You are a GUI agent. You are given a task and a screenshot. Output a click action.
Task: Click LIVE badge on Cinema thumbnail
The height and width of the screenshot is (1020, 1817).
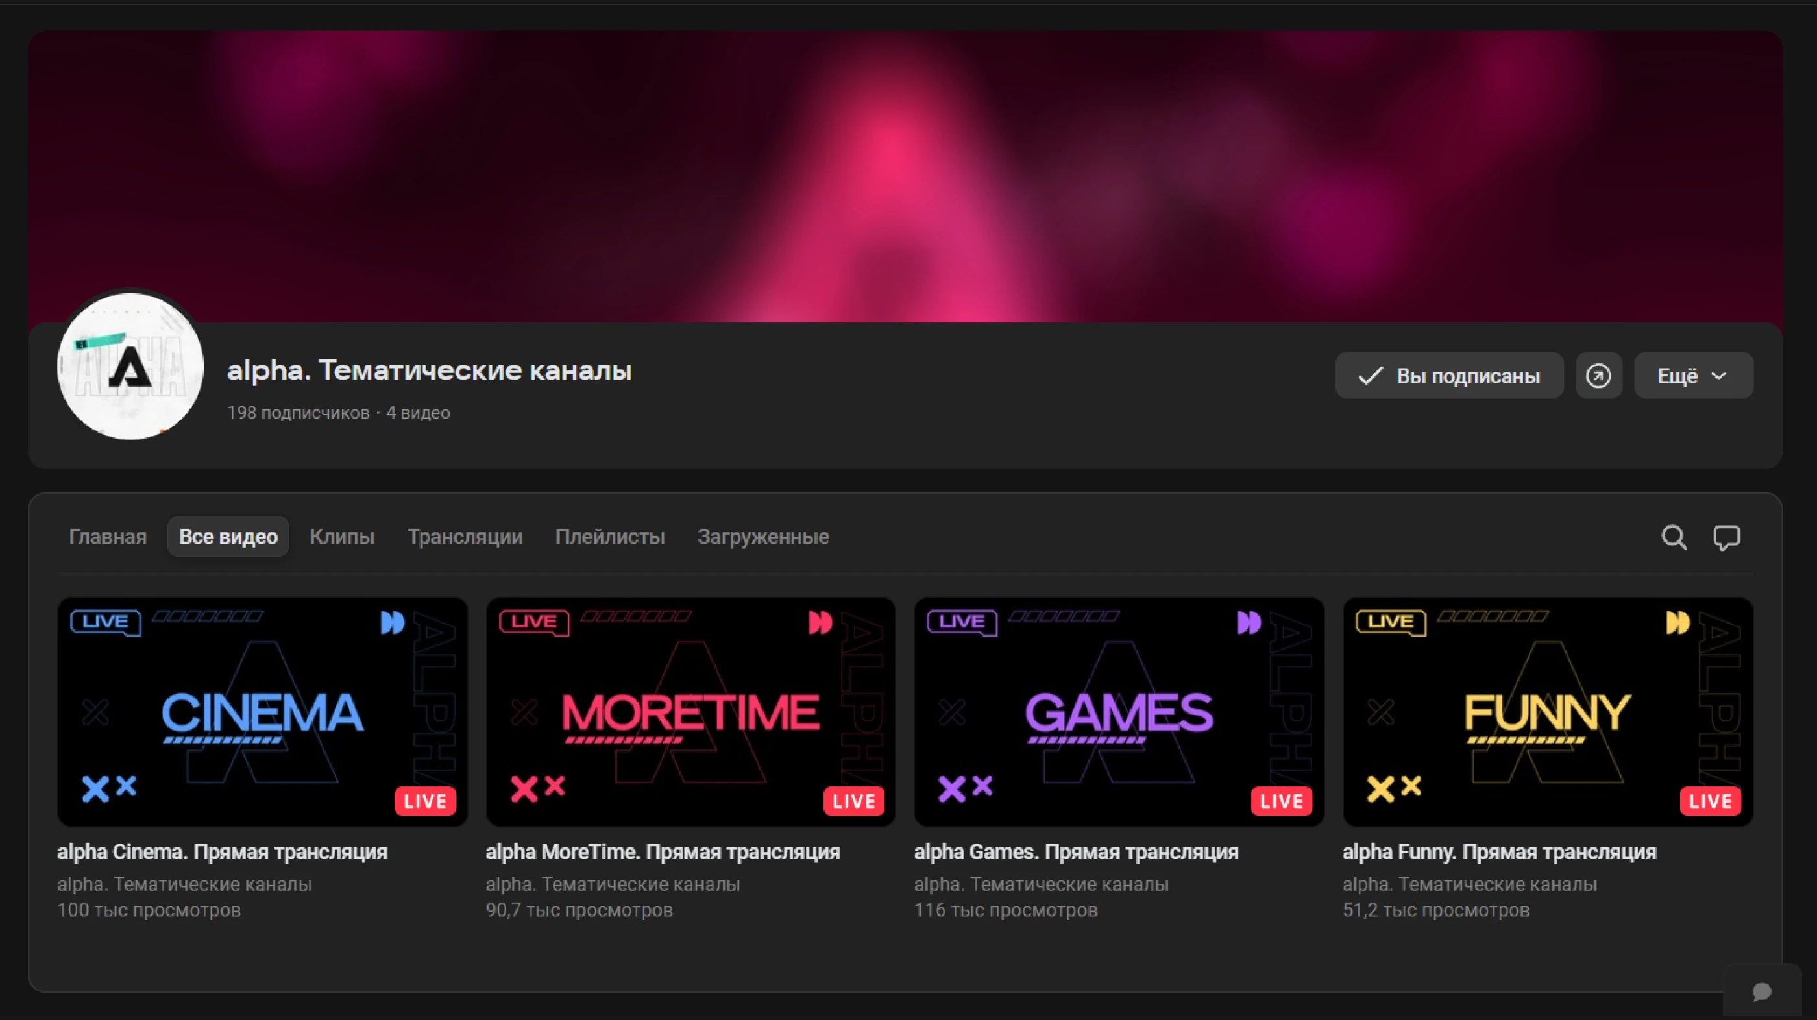(x=424, y=801)
